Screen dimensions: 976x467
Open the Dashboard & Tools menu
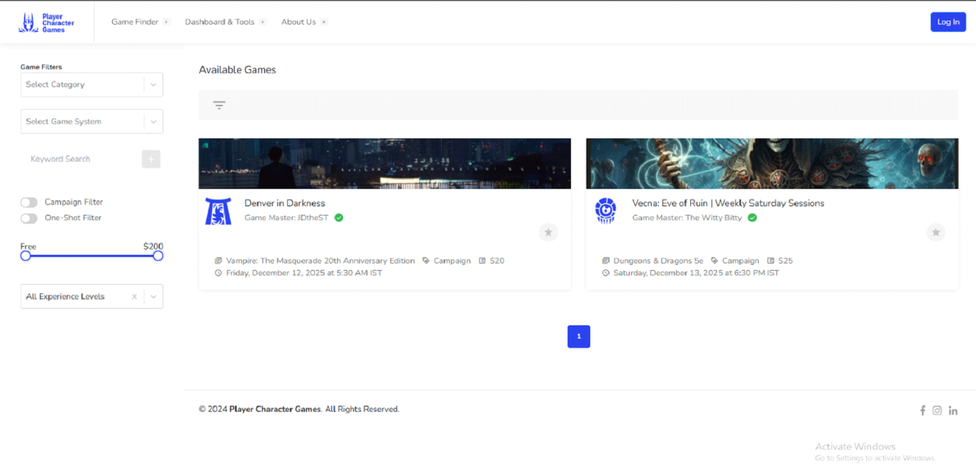point(221,21)
